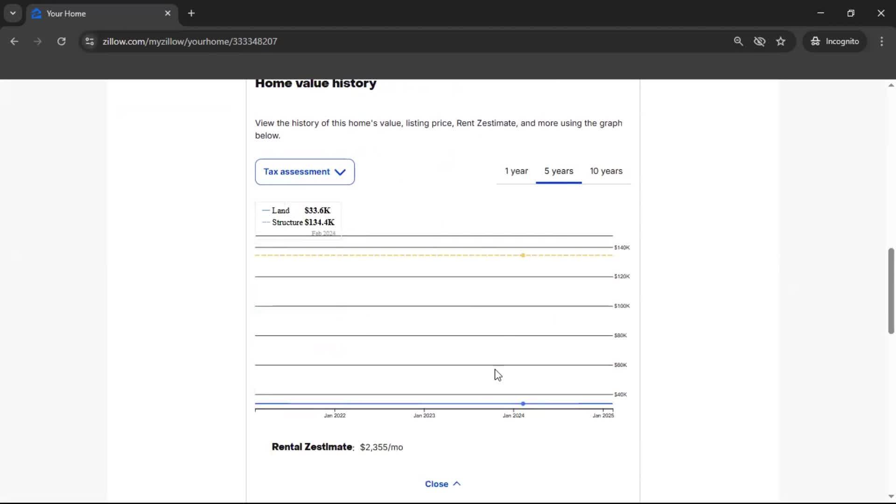
Task: Collapse the section using Close chevron
Action: point(457,484)
